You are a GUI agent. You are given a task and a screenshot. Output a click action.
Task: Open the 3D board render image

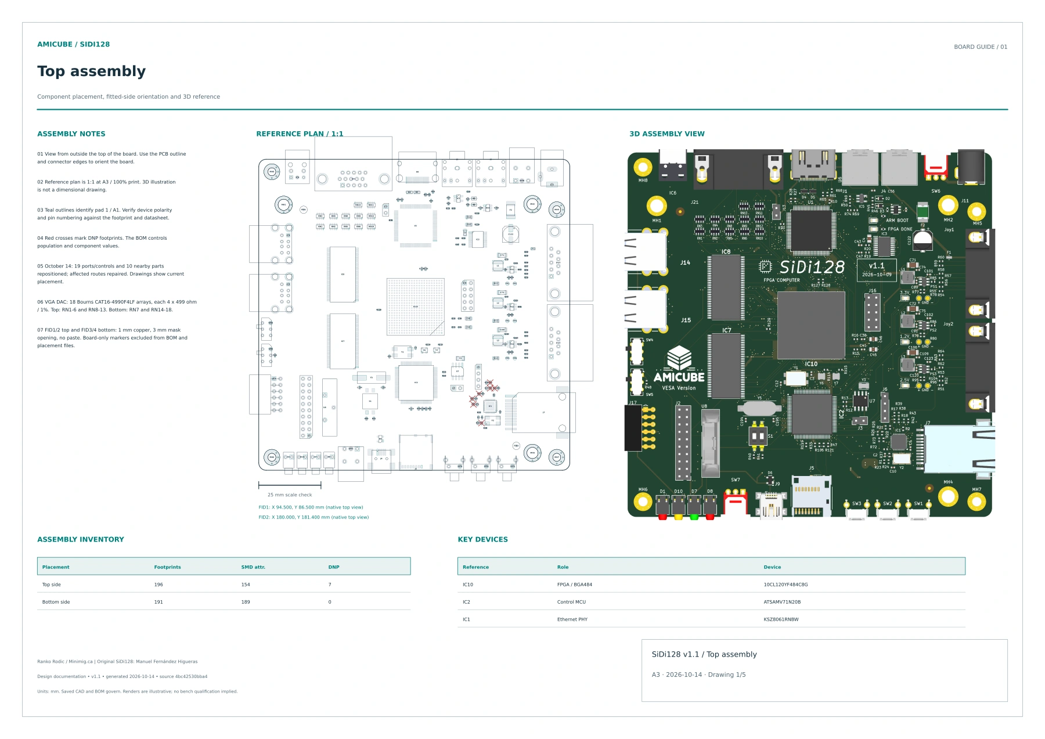(811, 334)
